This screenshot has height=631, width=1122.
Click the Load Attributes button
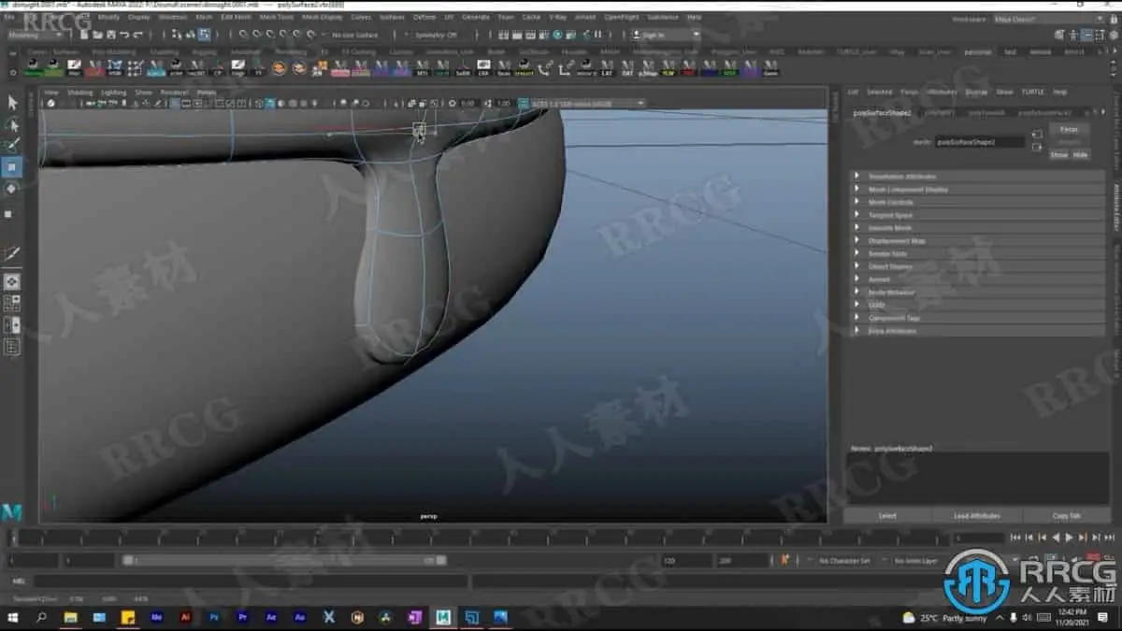click(977, 516)
